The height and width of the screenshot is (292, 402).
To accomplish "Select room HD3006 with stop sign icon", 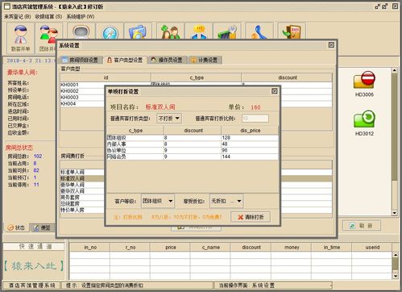I will pyautogui.click(x=364, y=84).
